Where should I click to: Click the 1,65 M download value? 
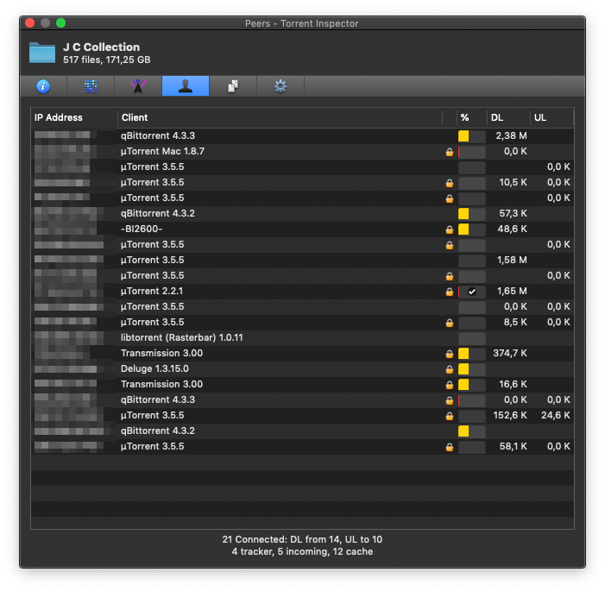pos(512,292)
